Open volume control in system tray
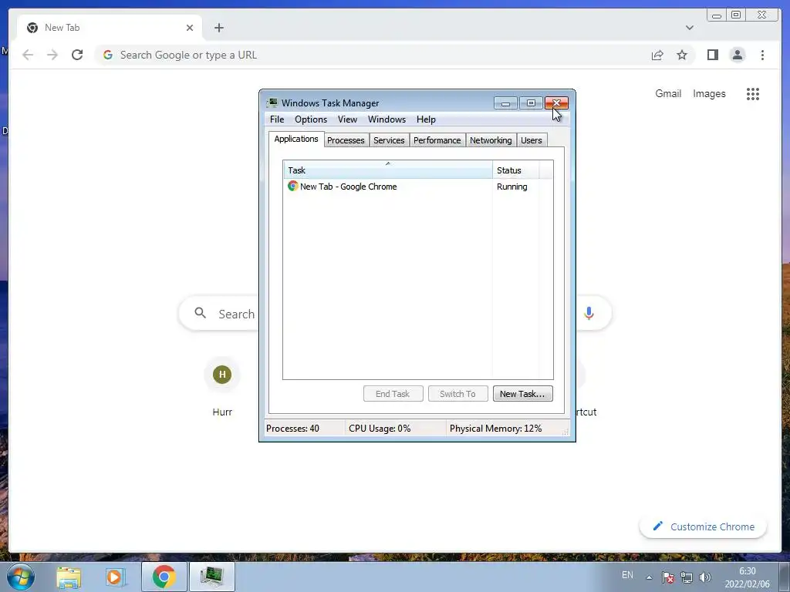The width and height of the screenshot is (790, 592). click(705, 577)
